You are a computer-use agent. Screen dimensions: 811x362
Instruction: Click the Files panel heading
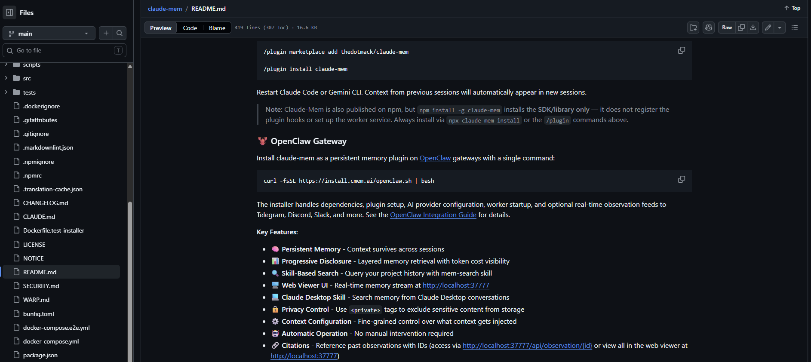coord(27,13)
